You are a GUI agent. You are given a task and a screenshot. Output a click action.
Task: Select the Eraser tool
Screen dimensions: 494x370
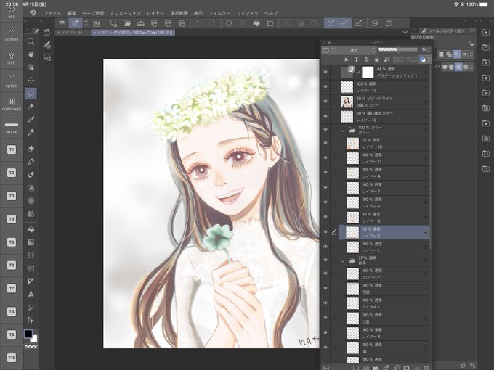pyautogui.click(x=31, y=149)
